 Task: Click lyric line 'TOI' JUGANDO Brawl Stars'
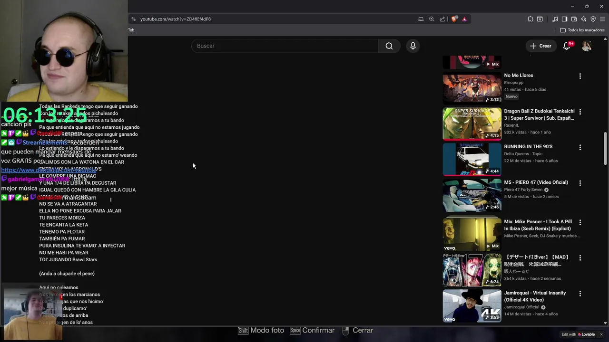(68, 259)
